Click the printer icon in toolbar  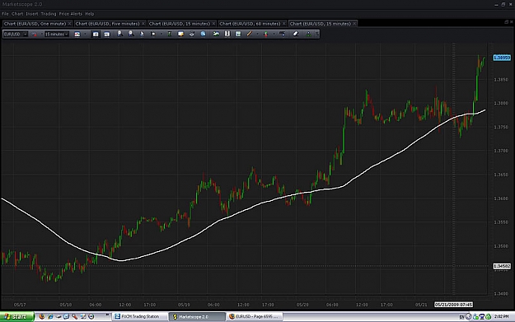[x=192, y=34]
